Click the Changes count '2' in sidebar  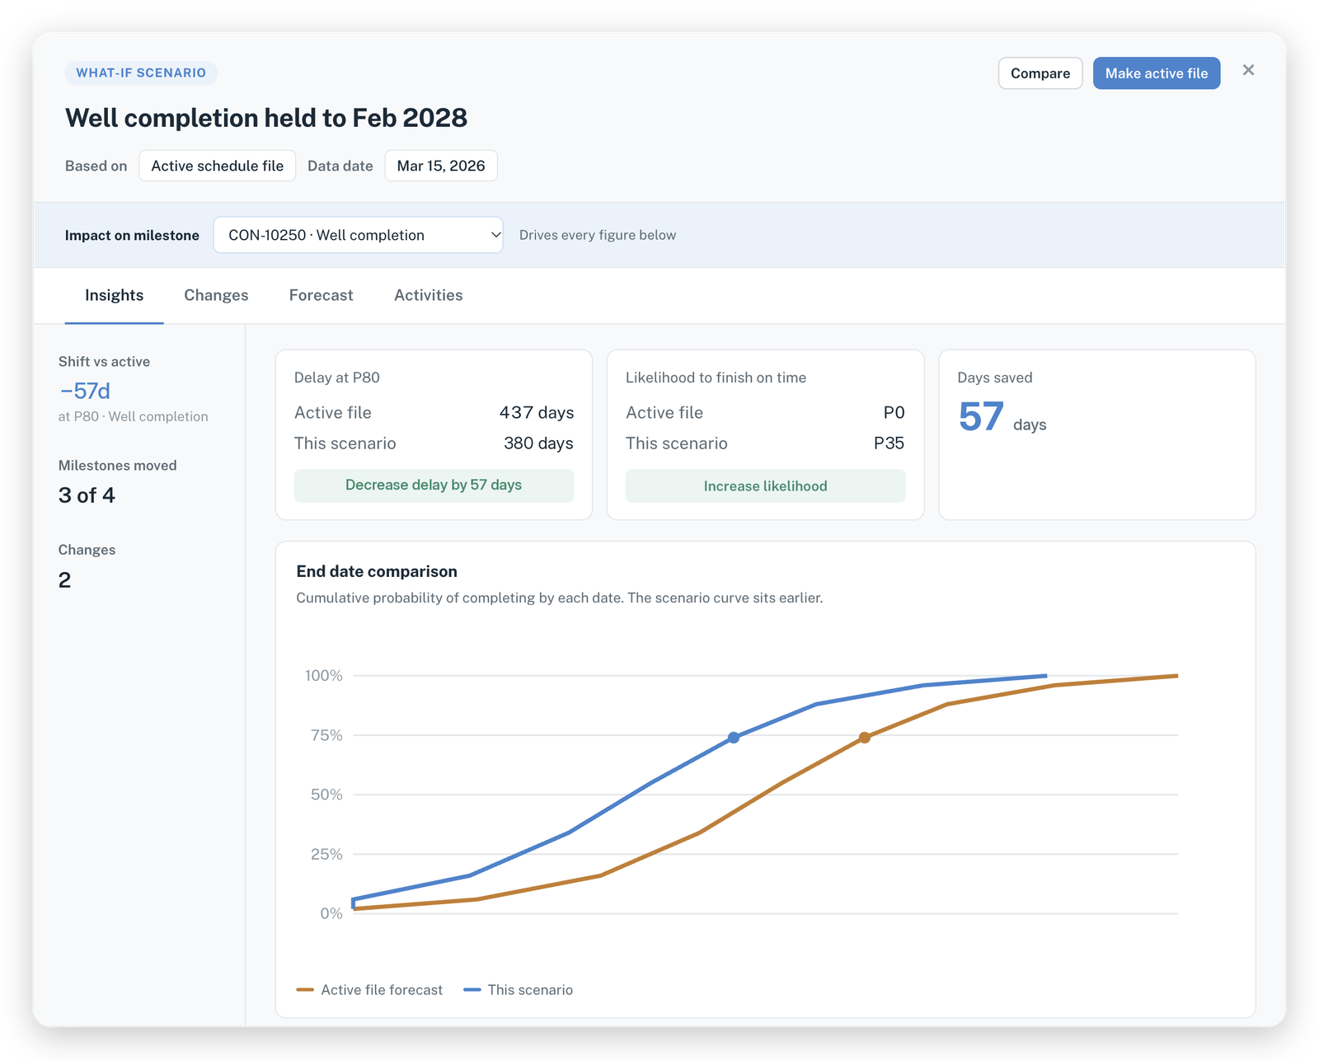pyautogui.click(x=64, y=580)
